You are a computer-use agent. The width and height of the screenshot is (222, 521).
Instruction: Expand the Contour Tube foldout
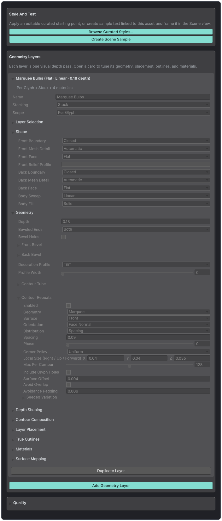[x=18, y=284]
